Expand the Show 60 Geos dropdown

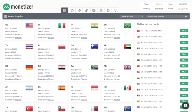pyautogui.click(x=132, y=16)
